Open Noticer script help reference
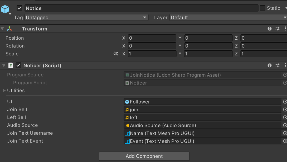Image resolution: width=287 pixels, height=162 pixels. point(269,66)
